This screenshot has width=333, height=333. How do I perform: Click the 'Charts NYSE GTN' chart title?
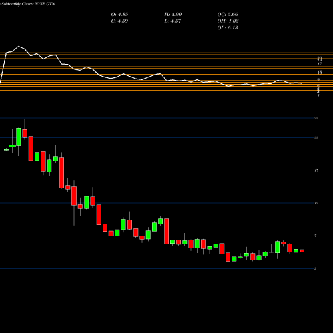[x=39, y=4]
